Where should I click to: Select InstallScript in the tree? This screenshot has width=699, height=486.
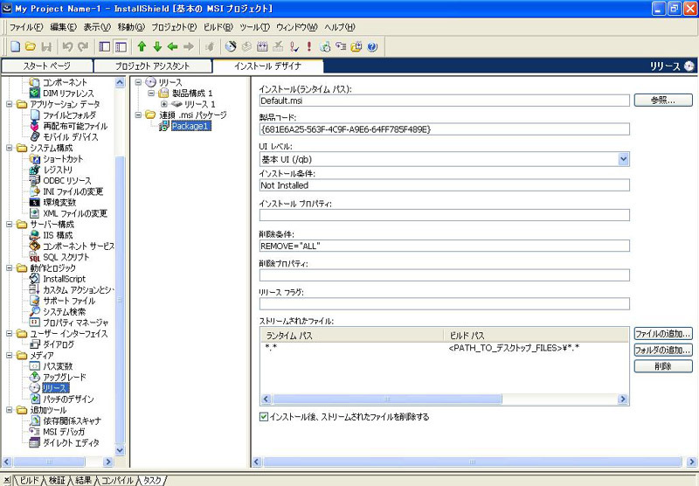(64, 279)
